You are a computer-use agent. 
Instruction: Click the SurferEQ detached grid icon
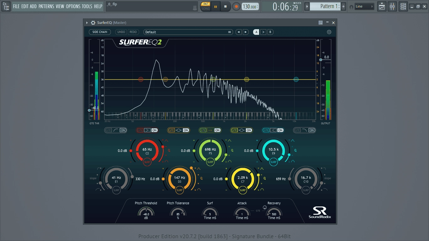321,23
